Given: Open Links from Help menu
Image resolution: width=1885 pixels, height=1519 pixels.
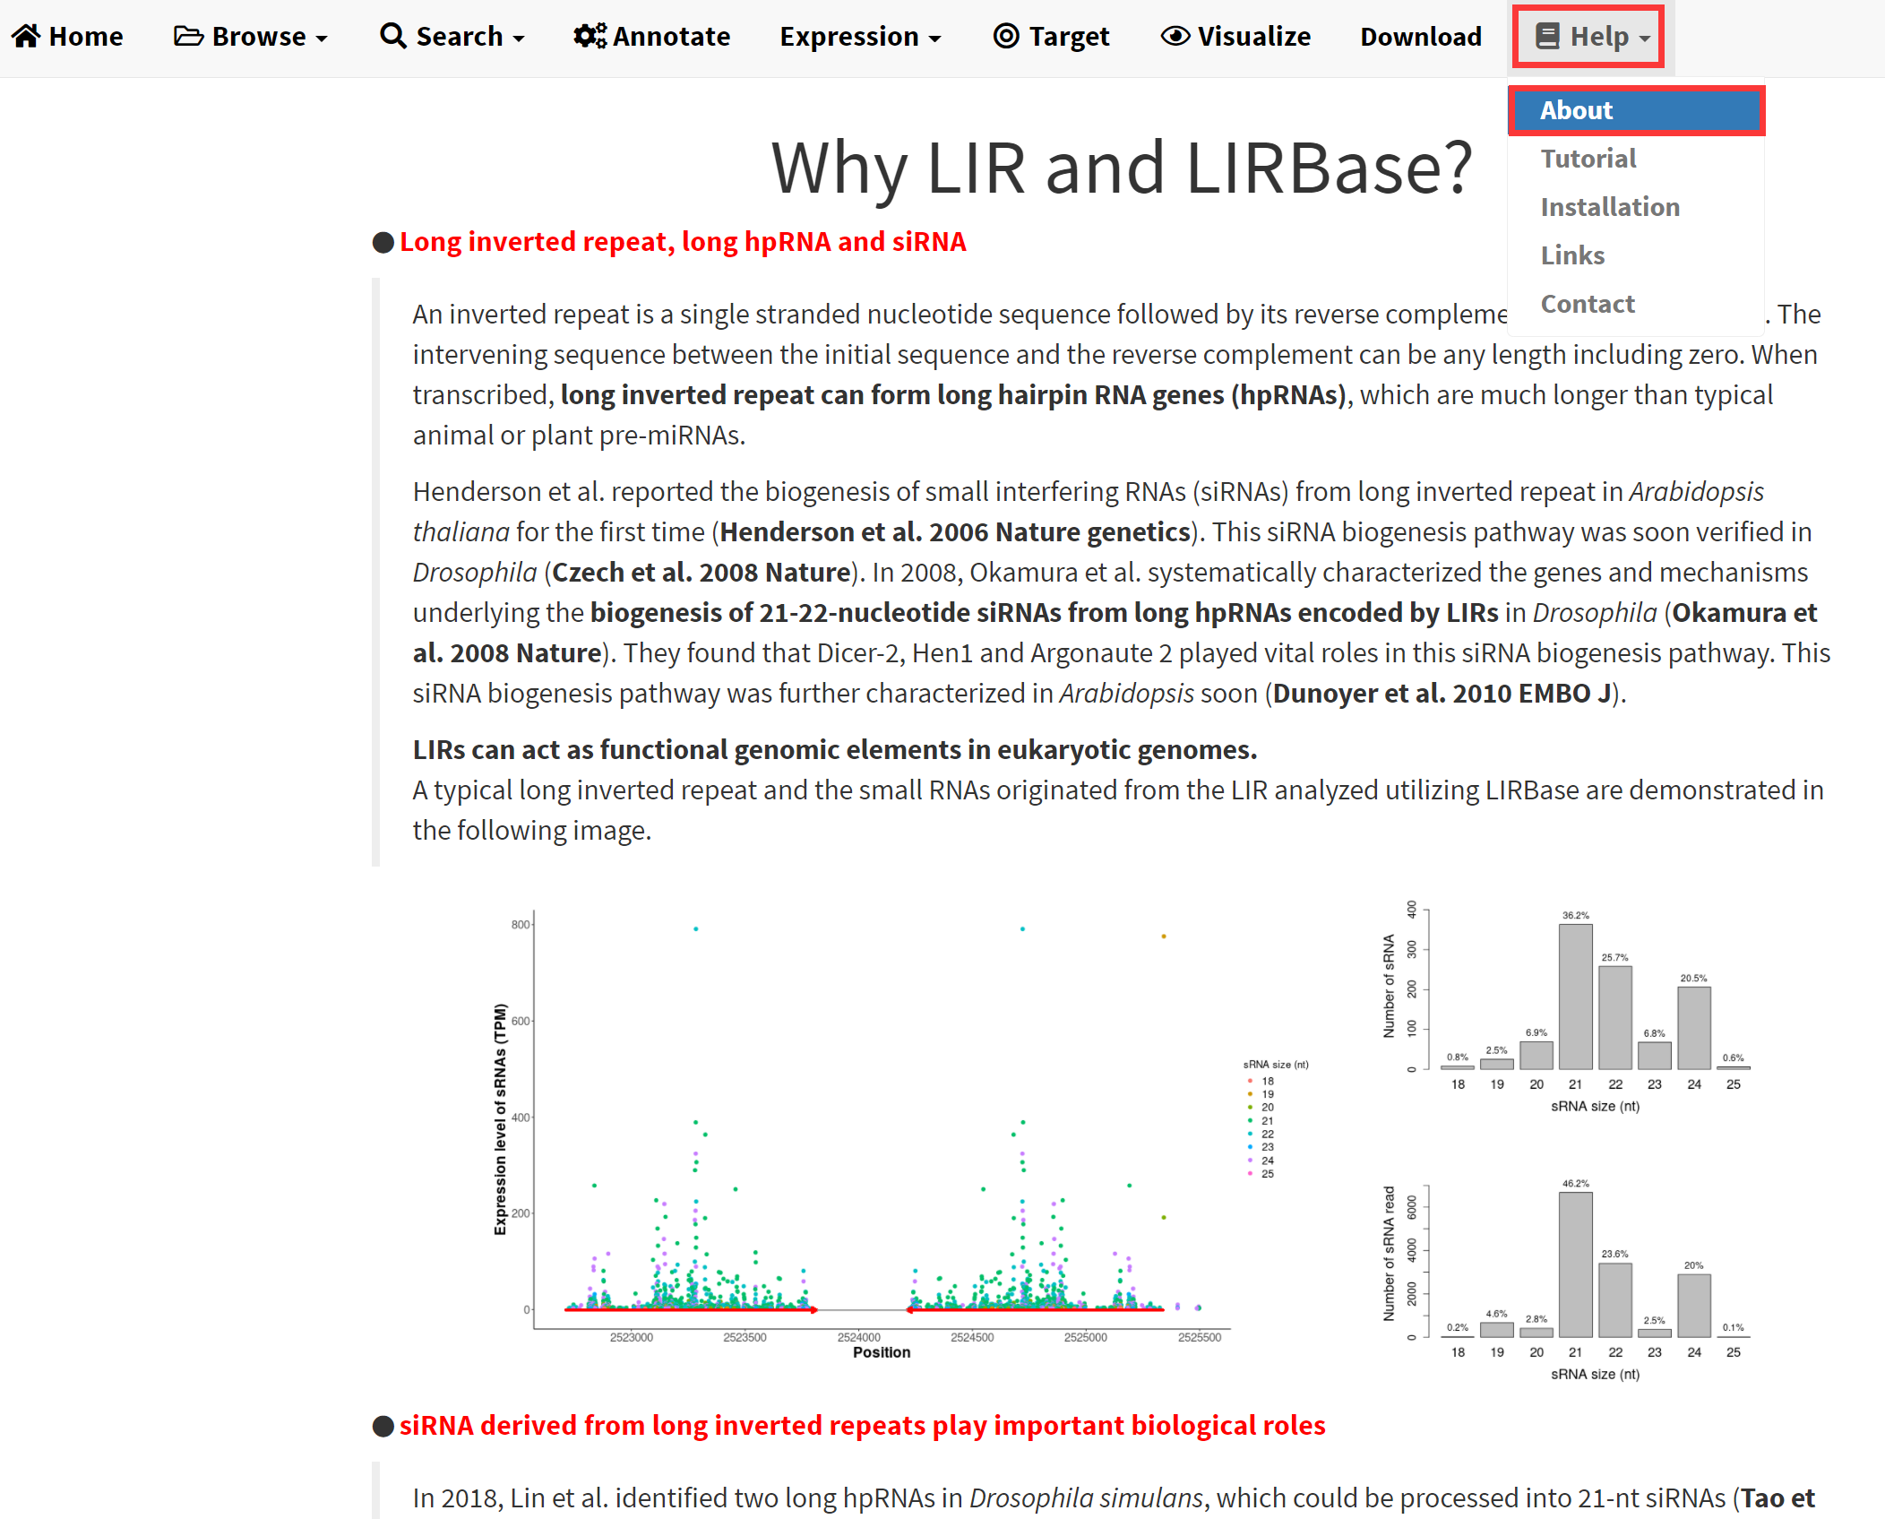Looking at the screenshot, I should pos(1572,255).
